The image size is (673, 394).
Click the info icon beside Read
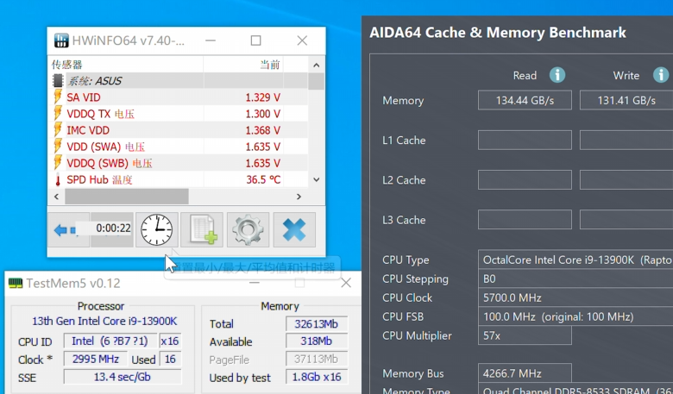(x=557, y=75)
